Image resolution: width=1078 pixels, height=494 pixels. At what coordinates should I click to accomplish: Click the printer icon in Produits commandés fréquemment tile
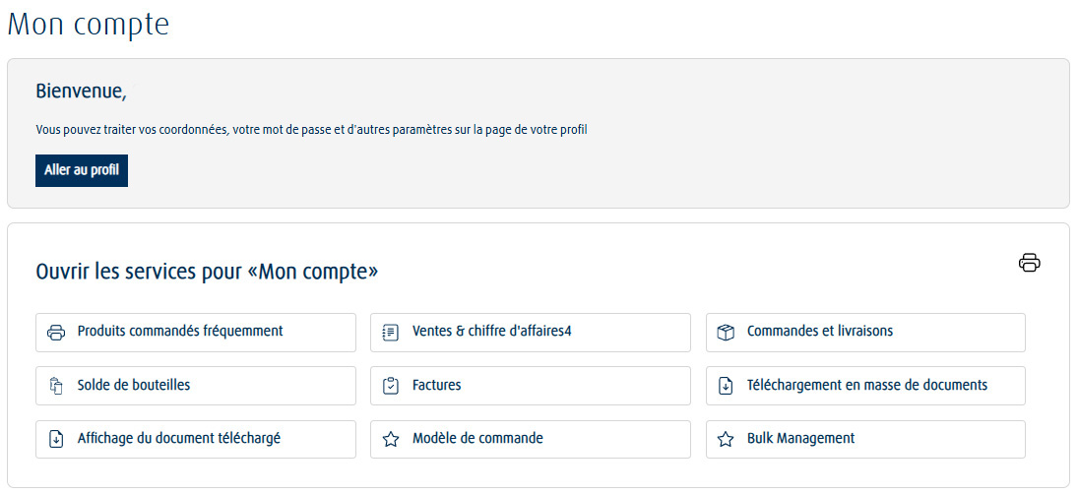[x=56, y=333]
